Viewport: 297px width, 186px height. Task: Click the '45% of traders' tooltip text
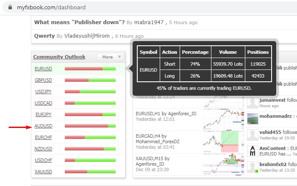[204, 88]
